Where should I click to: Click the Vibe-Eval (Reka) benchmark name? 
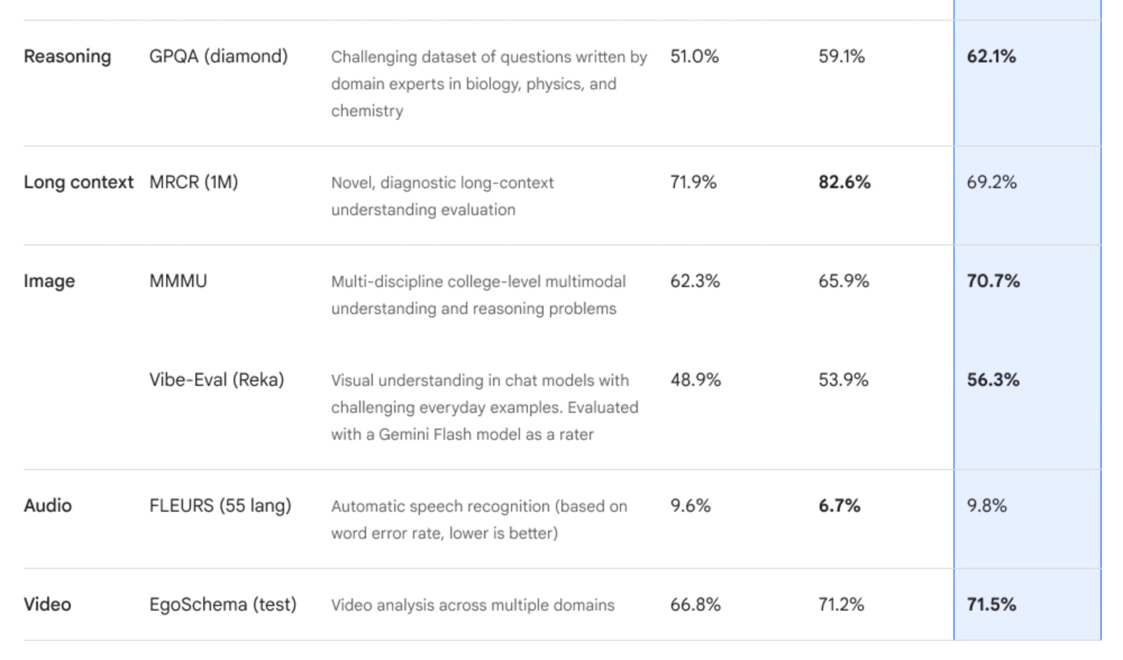tap(217, 380)
